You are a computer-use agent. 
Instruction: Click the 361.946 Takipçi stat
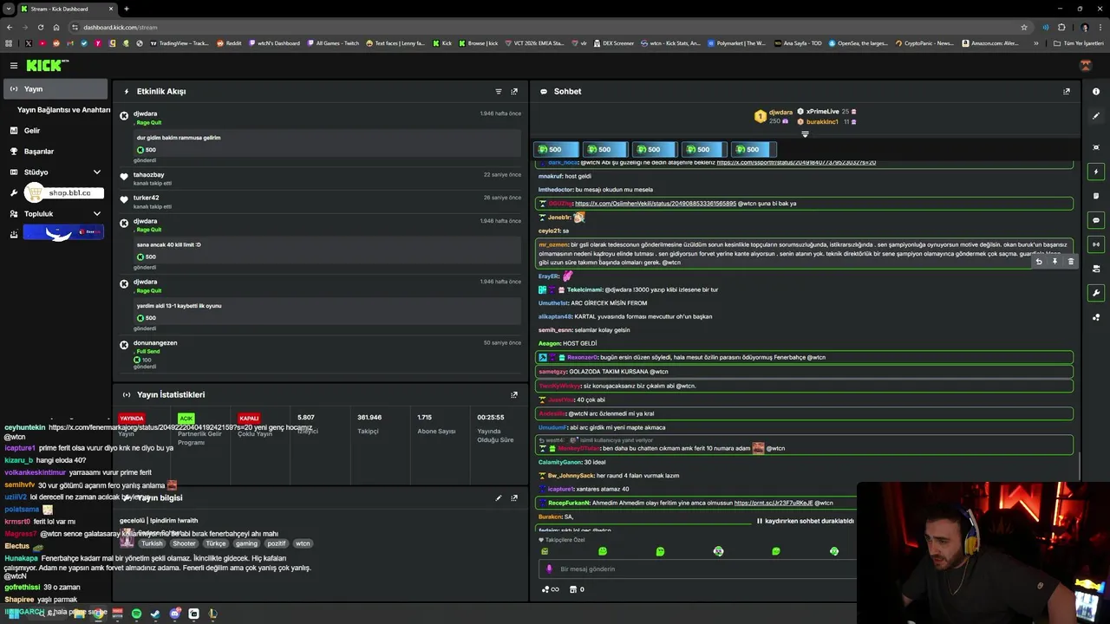(369, 424)
